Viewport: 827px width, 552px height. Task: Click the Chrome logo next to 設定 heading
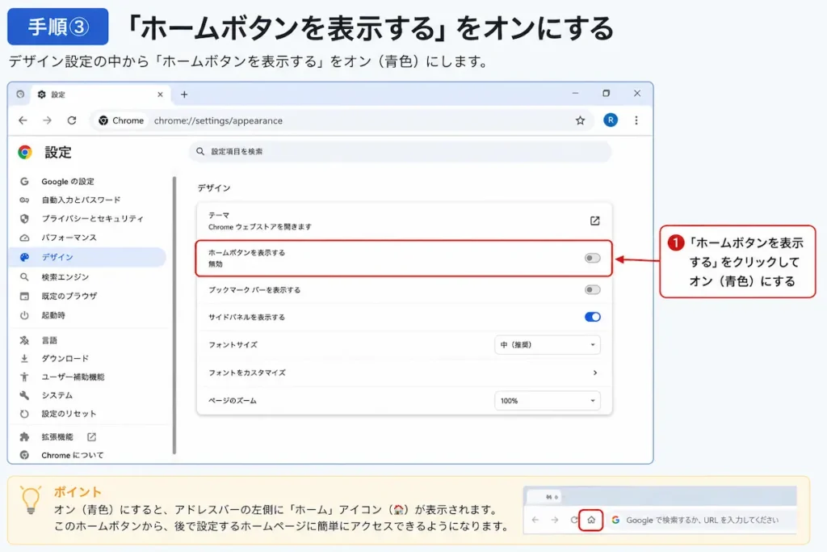pyautogui.click(x=24, y=153)
